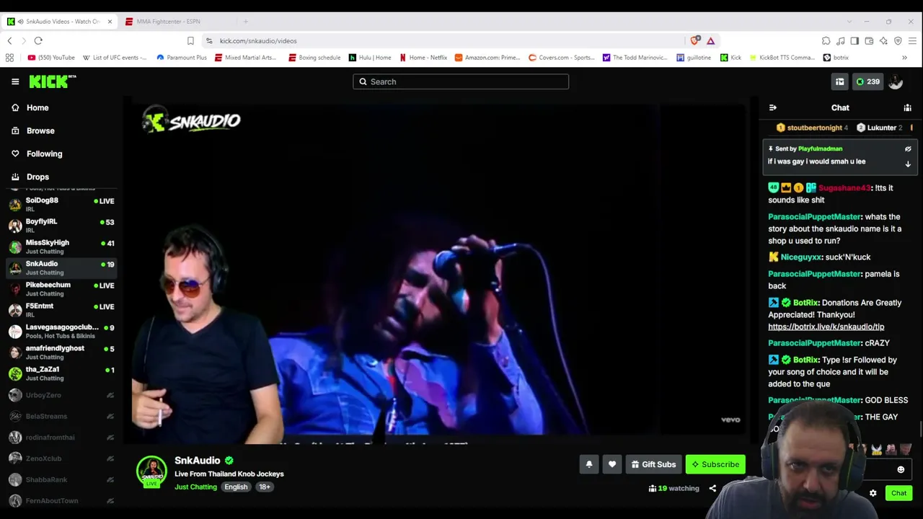Click the Gift Subs button
This screenshot has width=923, height=519.
(x=653, y=465)
